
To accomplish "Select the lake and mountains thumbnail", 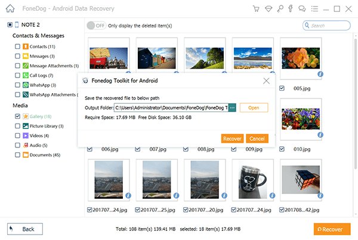I will coord(253,58).
